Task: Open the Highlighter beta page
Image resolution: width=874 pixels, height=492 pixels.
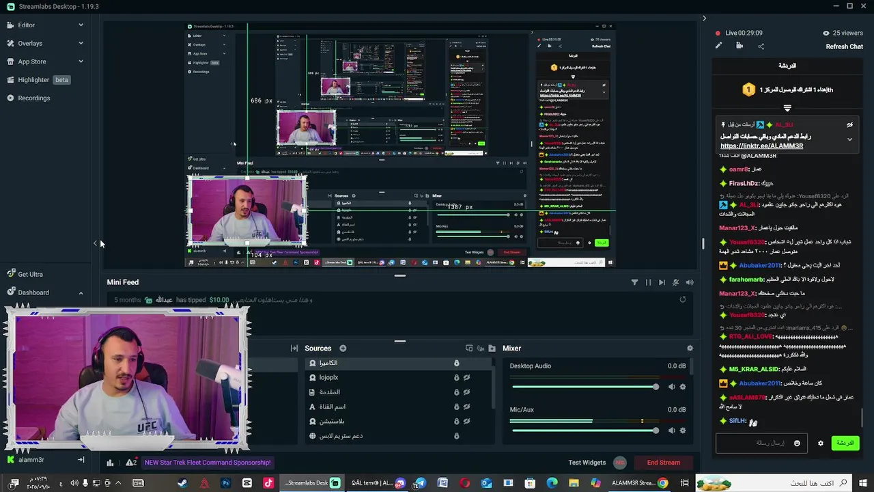Action: 38,80
